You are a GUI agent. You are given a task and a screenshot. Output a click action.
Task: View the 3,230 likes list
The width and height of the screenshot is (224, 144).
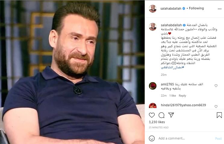click(157, 122)
